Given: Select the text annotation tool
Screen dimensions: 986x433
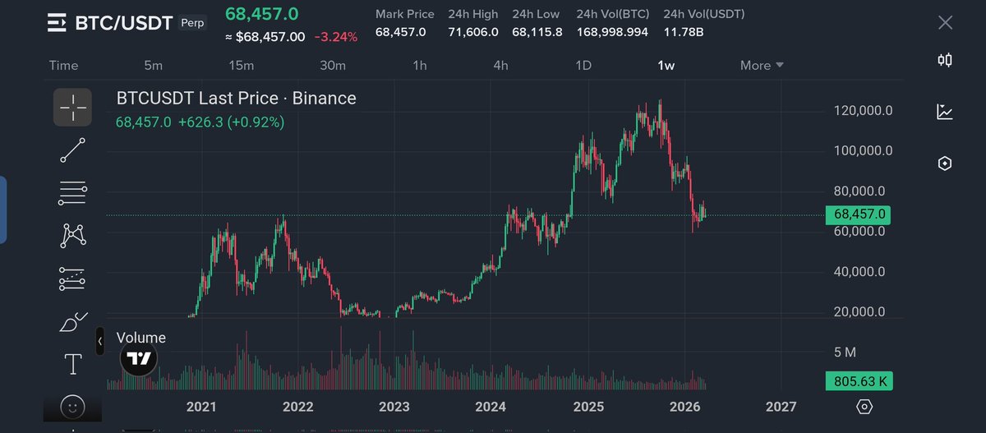Looking at the screenshot, I should 72,363.
